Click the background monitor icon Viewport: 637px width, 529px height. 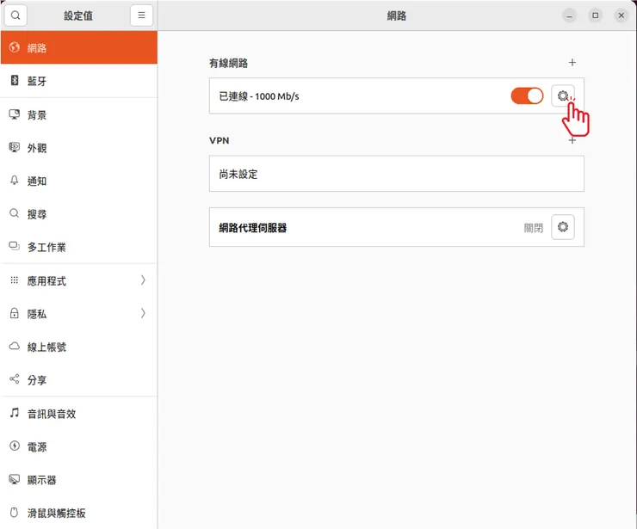15,114
